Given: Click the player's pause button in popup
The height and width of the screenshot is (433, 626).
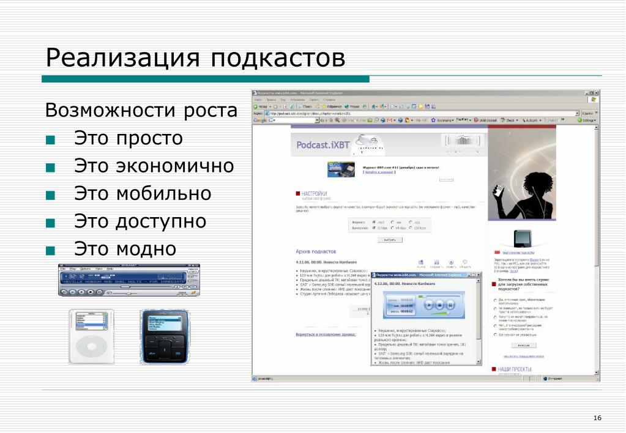Looking at the screenshot, I should (x=450, y=305).
